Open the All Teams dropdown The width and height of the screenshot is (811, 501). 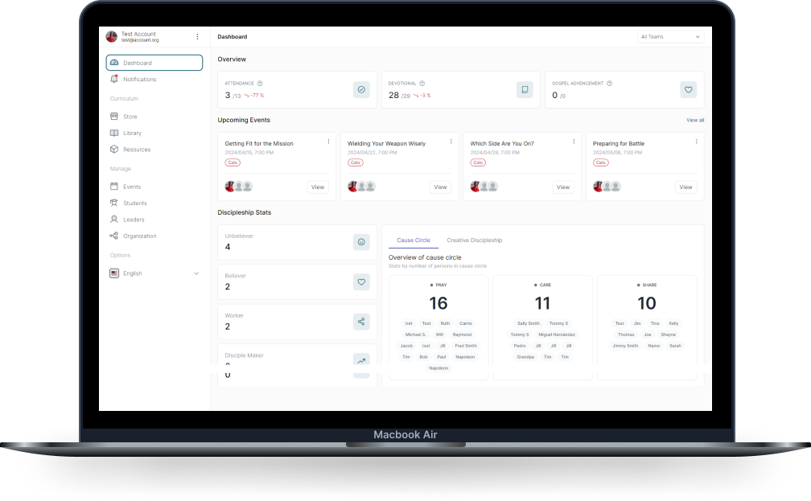pos(670,37)
